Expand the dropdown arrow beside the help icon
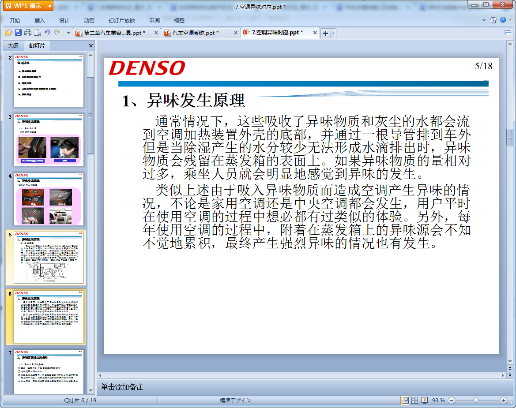The image size is (516, 408). [510, 20]
